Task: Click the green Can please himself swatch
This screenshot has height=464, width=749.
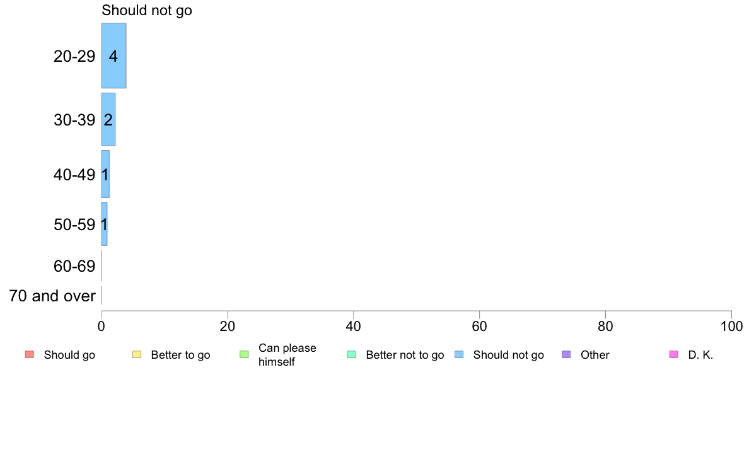Action: point(244,354)
